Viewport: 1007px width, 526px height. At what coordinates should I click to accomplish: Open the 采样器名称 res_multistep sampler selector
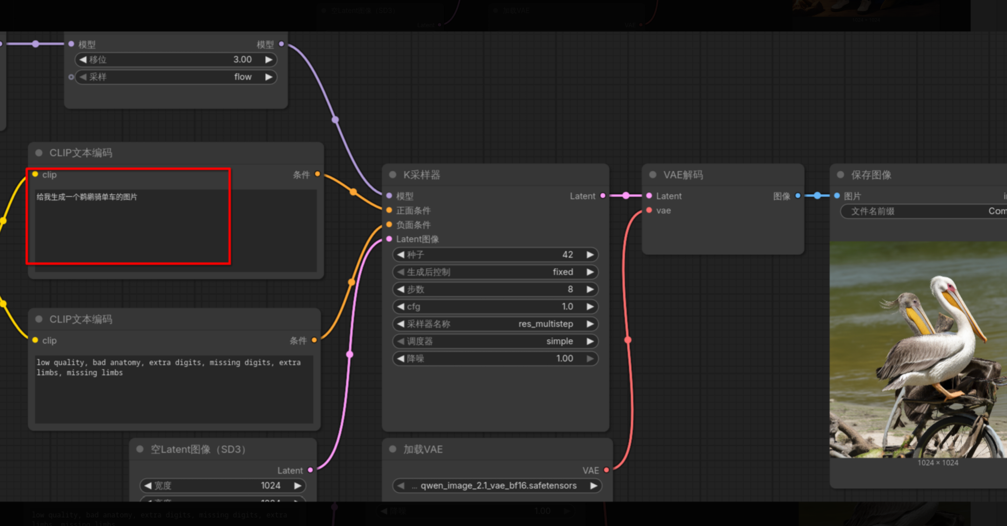[x=495, y=324]
